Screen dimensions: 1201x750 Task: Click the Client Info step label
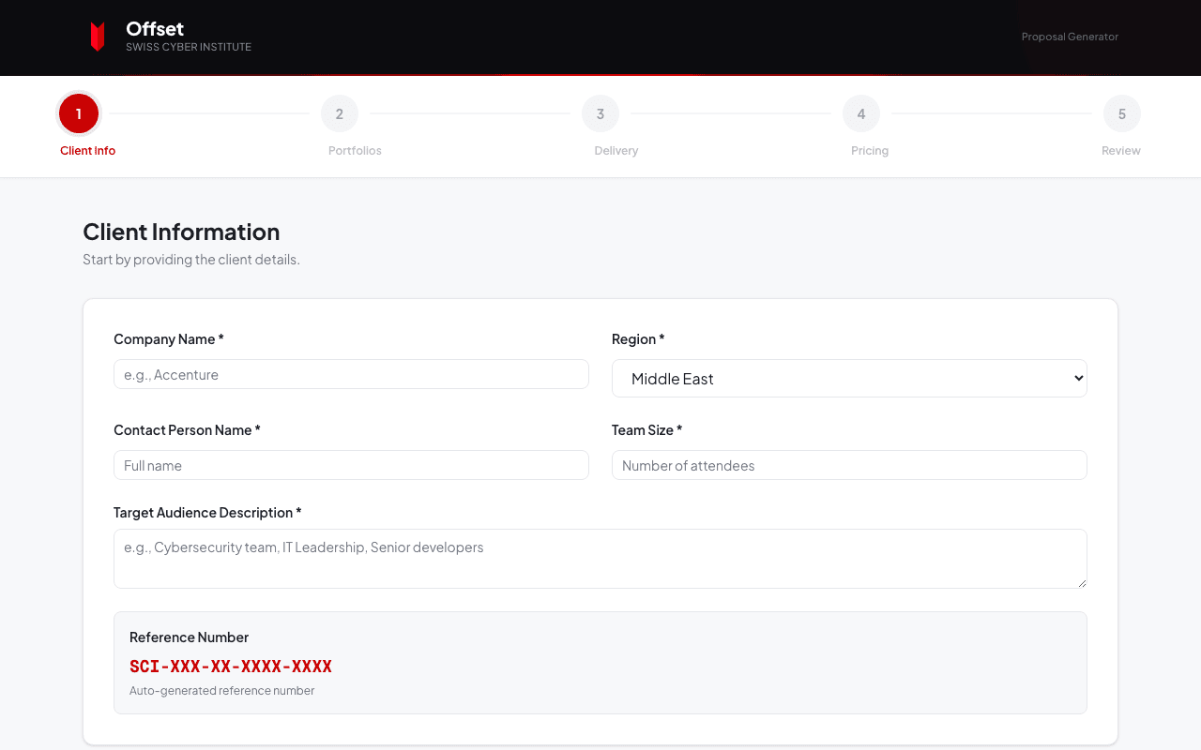point(88,151)
